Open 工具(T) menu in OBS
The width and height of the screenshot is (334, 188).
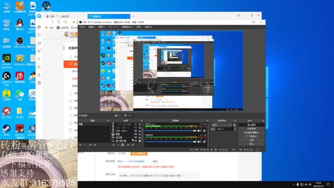139,27
